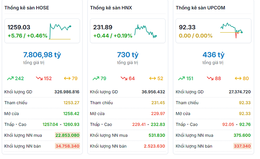The image size is (260, 159).
Task: Click the HOSE green up-trend arrow icon
Action: coord(10,78)
